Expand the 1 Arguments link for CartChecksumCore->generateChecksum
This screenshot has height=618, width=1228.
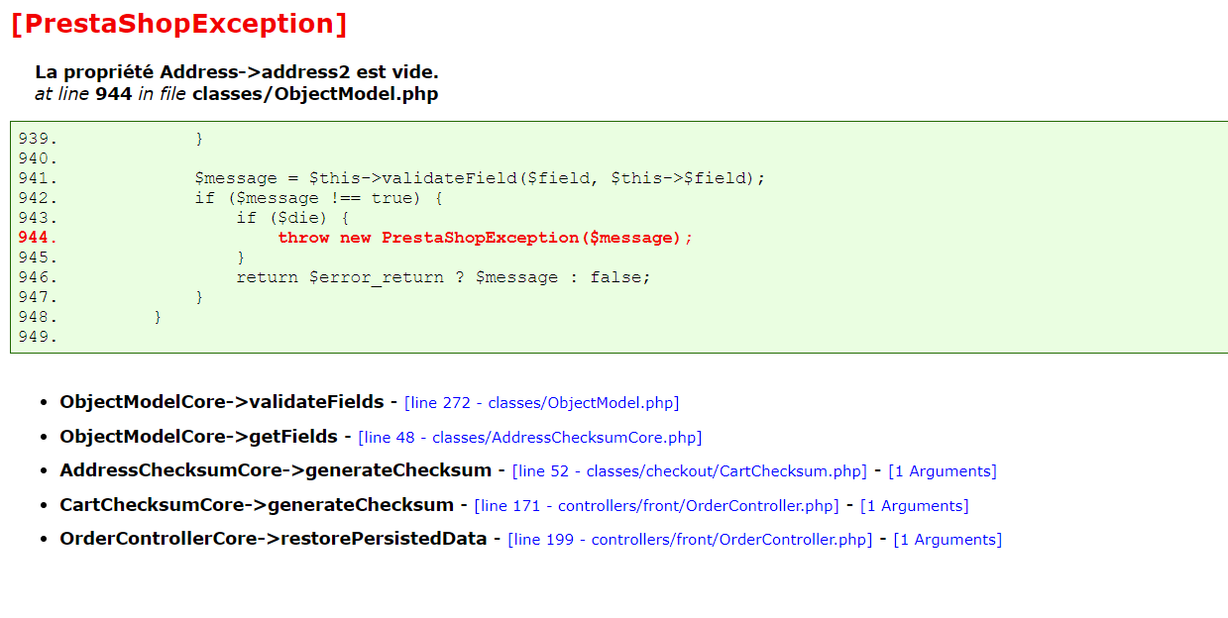tap(914, 506)
